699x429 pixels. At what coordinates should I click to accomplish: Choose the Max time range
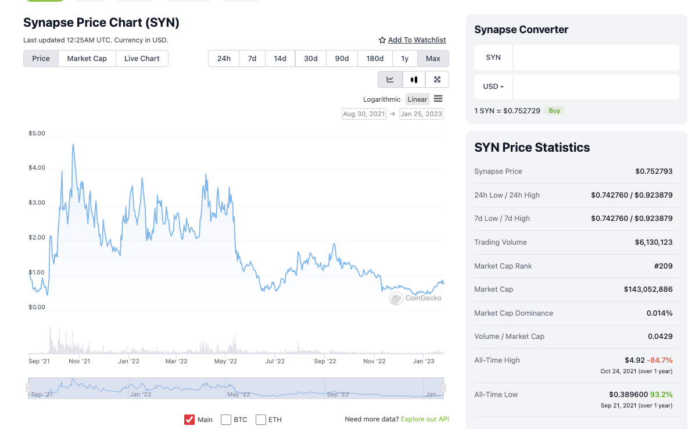coord(433,59)
